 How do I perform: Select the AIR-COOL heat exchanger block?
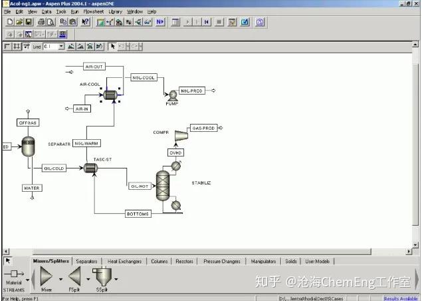click(110, 95)
